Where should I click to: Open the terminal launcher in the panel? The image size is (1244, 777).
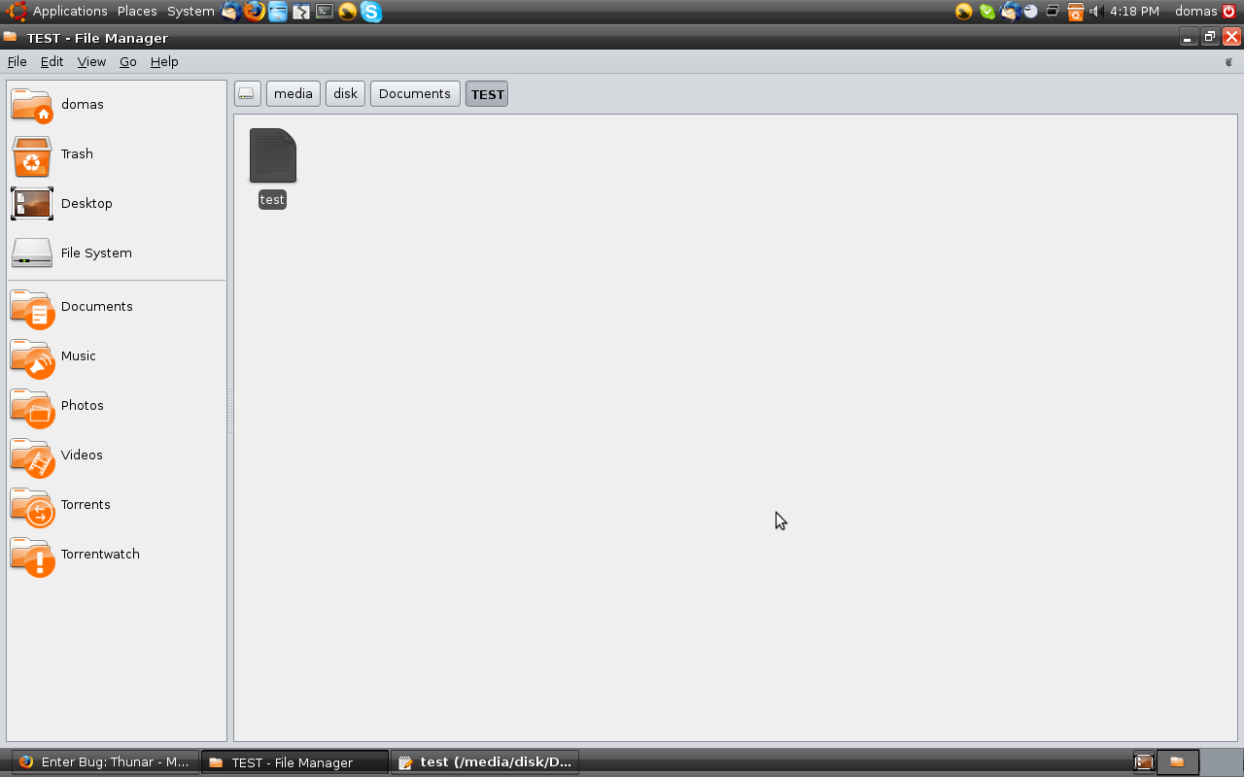point(325,12)
